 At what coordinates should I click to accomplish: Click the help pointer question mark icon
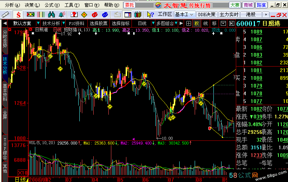(x=150, y=14)
